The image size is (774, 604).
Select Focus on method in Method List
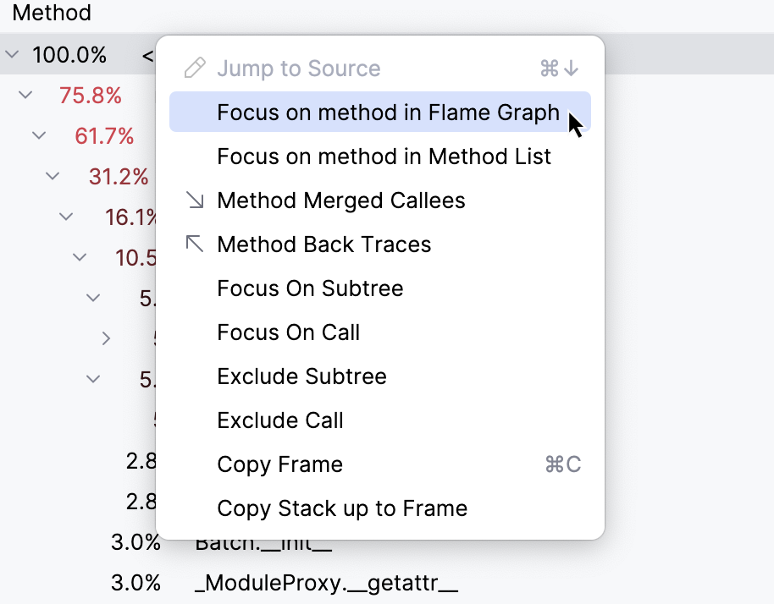(384, 156)
